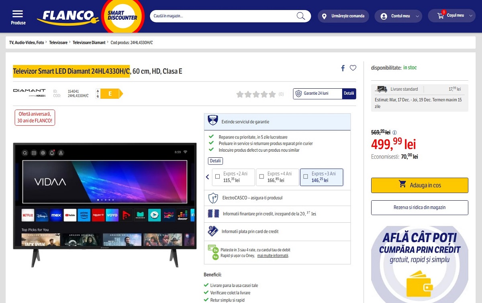Add product to favorites with heart icon
Screen dimensions: 482x303
point(353,68)
